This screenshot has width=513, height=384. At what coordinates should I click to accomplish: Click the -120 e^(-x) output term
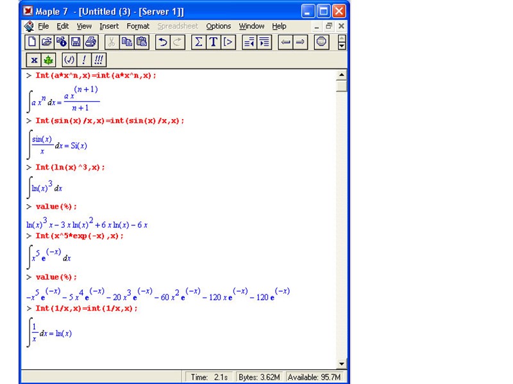269,295
